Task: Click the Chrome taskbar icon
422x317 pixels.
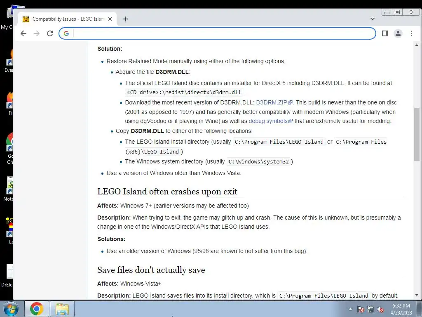Action: 37,309
